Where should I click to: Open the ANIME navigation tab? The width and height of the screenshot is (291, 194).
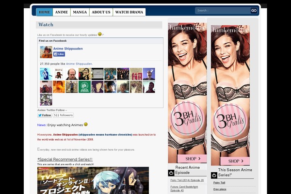click(x=62, y=12)
